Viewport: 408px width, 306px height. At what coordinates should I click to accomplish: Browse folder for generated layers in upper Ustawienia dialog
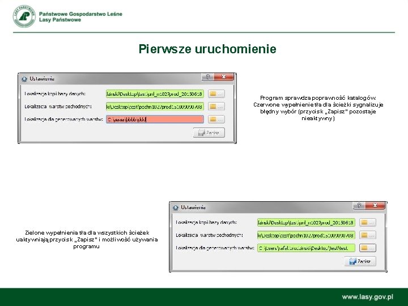click(216, 119)
